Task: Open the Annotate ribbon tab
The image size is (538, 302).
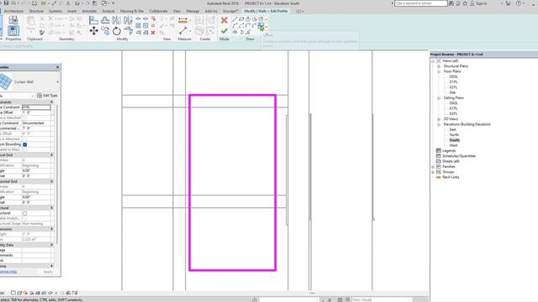Action: point(89,11)
